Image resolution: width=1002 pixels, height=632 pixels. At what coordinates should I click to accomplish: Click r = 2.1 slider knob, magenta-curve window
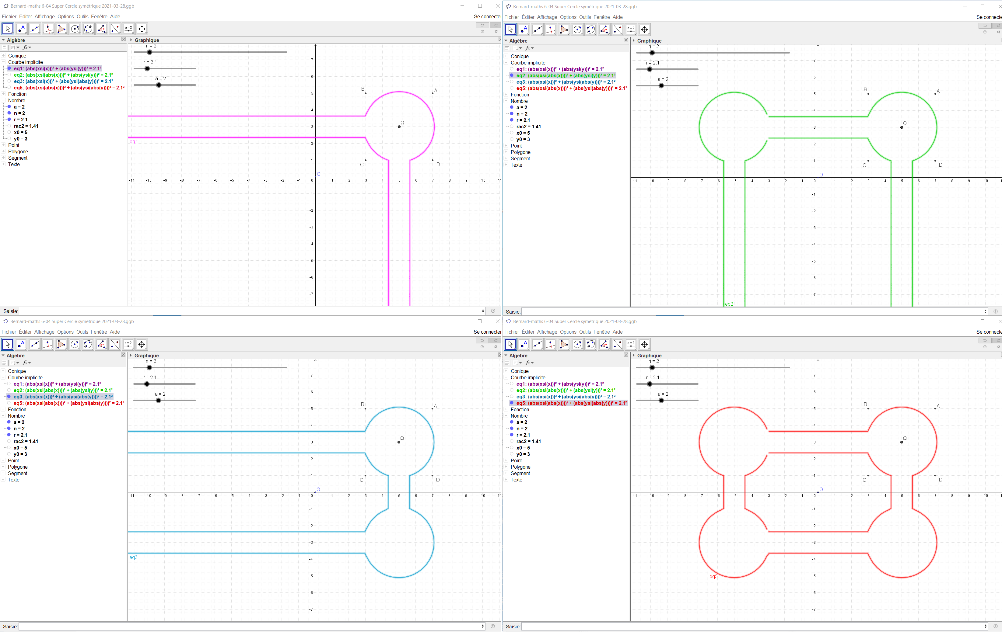tap(147, 69)
